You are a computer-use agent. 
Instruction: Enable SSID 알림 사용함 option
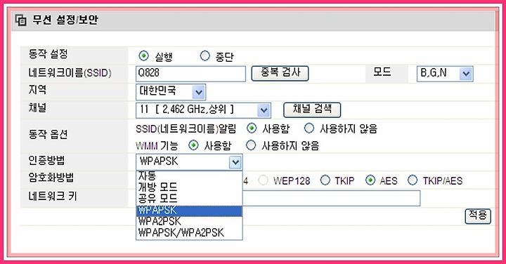252,128
